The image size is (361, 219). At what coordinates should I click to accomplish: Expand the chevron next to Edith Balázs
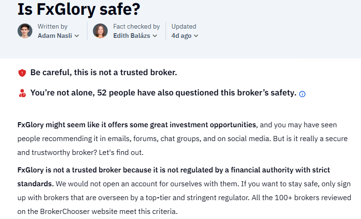155,36
